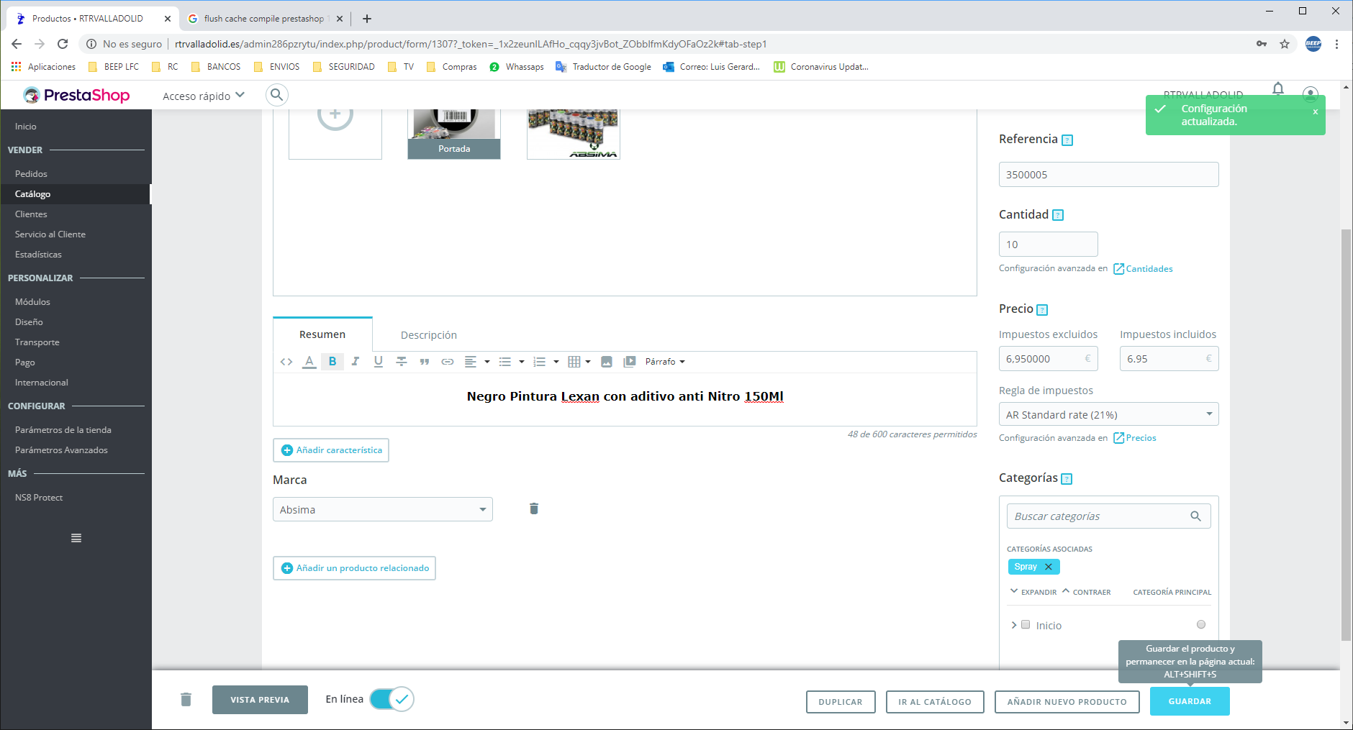Bookmark page with star icon

1285,44
